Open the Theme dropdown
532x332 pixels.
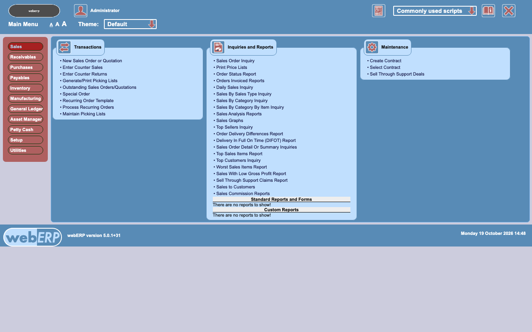pos(130,24)
